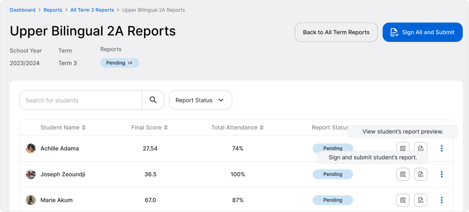Navigate to Reports breadcrumb link
Image resolution: width=469 pixels, height=212 pixels.
[53, 10]
